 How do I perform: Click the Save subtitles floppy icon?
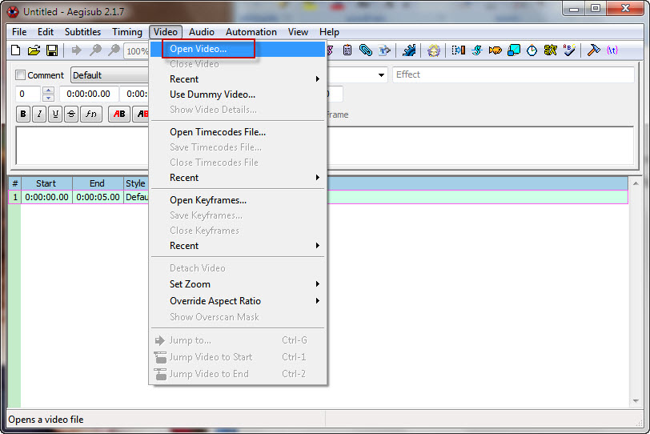[52, 50]
